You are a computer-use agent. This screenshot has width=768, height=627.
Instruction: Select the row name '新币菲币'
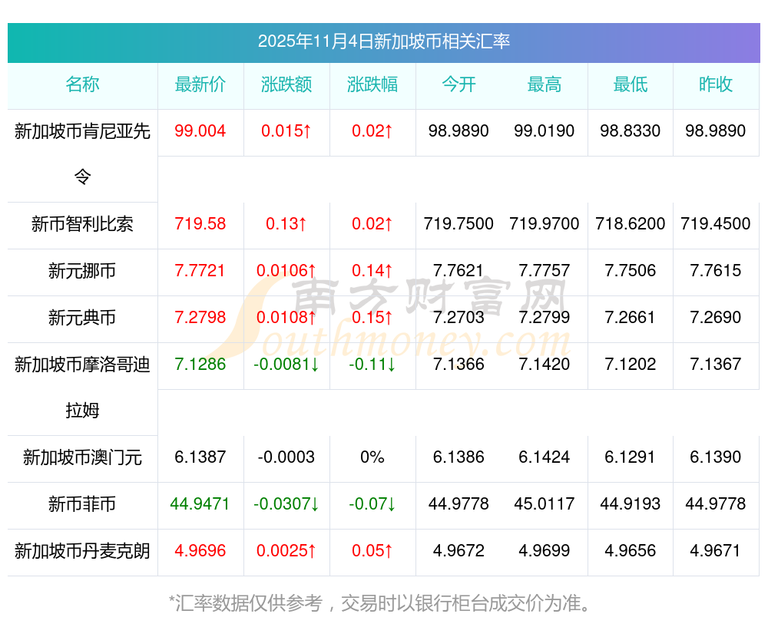pos(82,504)
